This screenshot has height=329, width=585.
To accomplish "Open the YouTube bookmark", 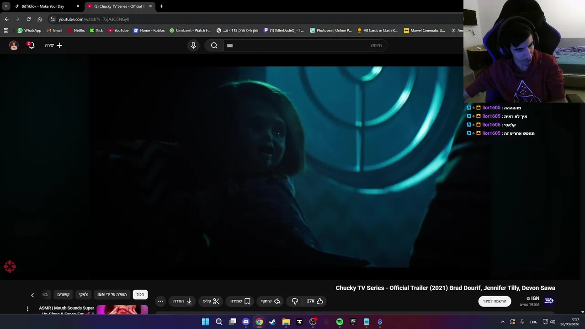I will (x=118, y=31).
